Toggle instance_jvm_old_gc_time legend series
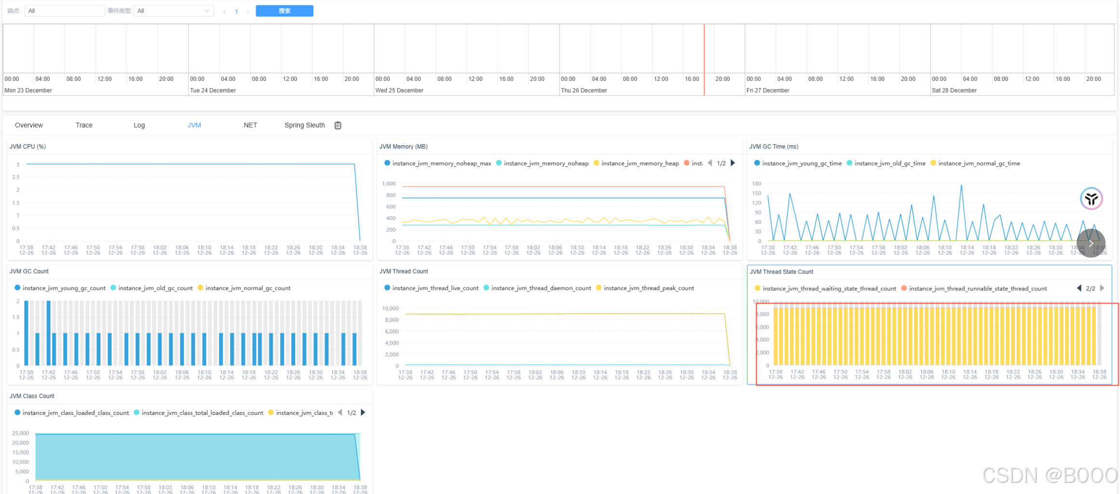This screenshot has height=494, width=1120. [x=886, y=163]
